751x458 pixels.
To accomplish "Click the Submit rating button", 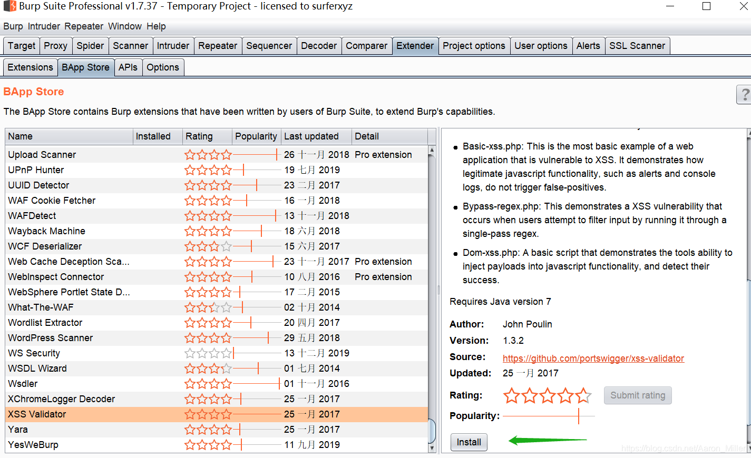I will click(x=638, y=395).
